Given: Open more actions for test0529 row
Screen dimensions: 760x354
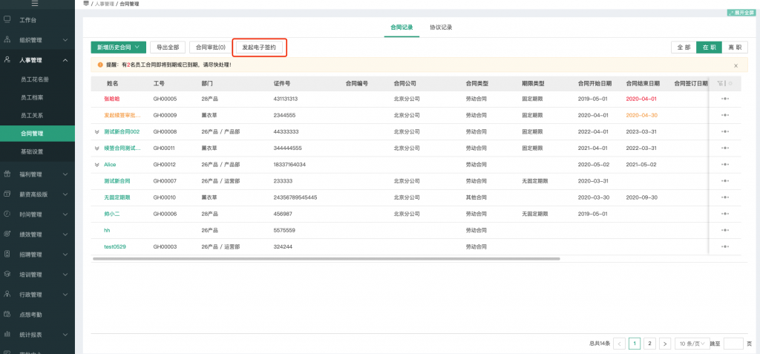Looking at the screenshot, I should tap(725, 247).
